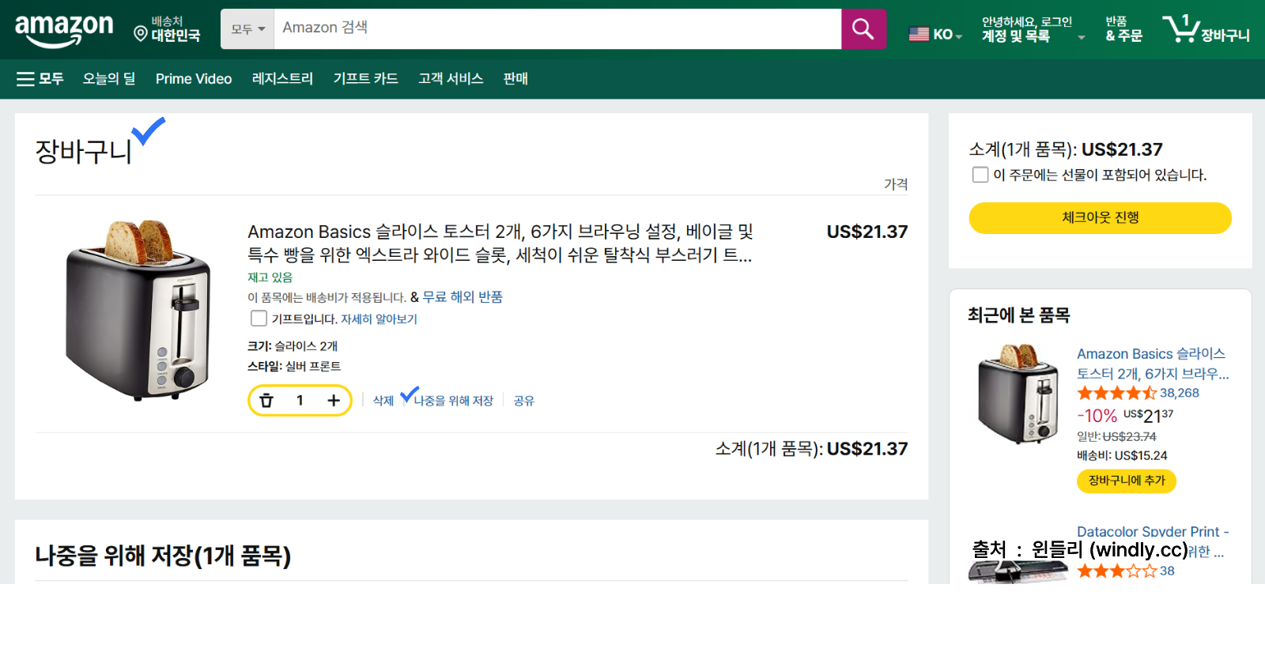The height and width of the screenshot is (656, 1265).
Task: Click star rating of Amazon Basics toaster
Action: click(1116, 393)
